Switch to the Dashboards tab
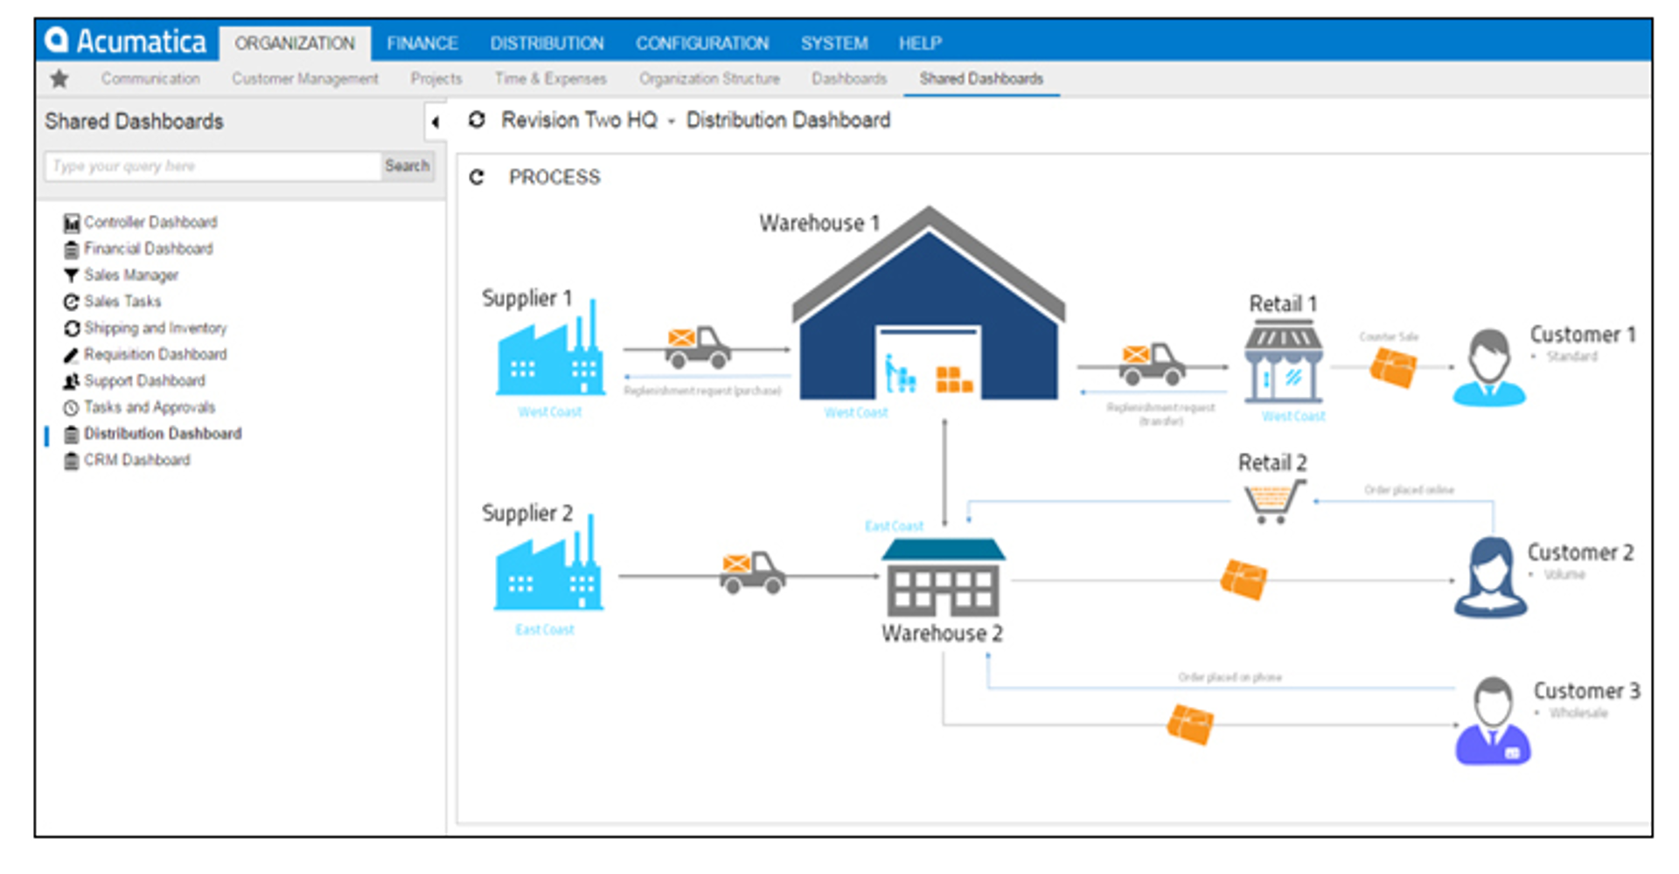The height and width of the screenshot is (874, 1679). pos(848,79)
